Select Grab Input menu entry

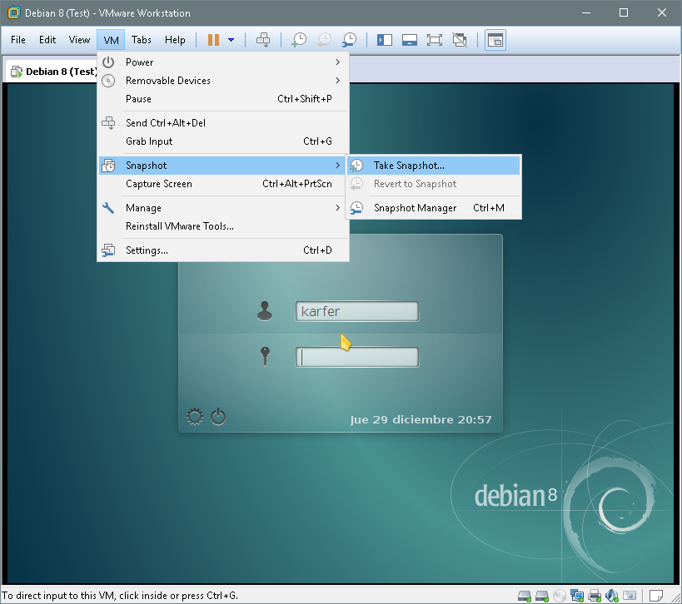click(x=222, y=141)
